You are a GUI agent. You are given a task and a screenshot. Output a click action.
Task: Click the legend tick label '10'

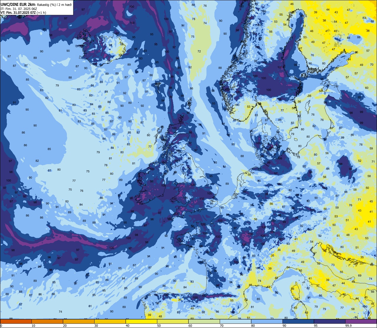coord(33,326)
